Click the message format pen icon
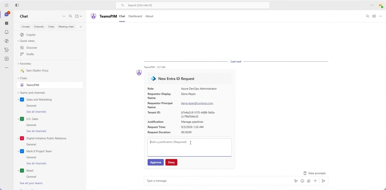Image resolution: width=386 pixels, height=190 pixels. [x=296, y=181]
